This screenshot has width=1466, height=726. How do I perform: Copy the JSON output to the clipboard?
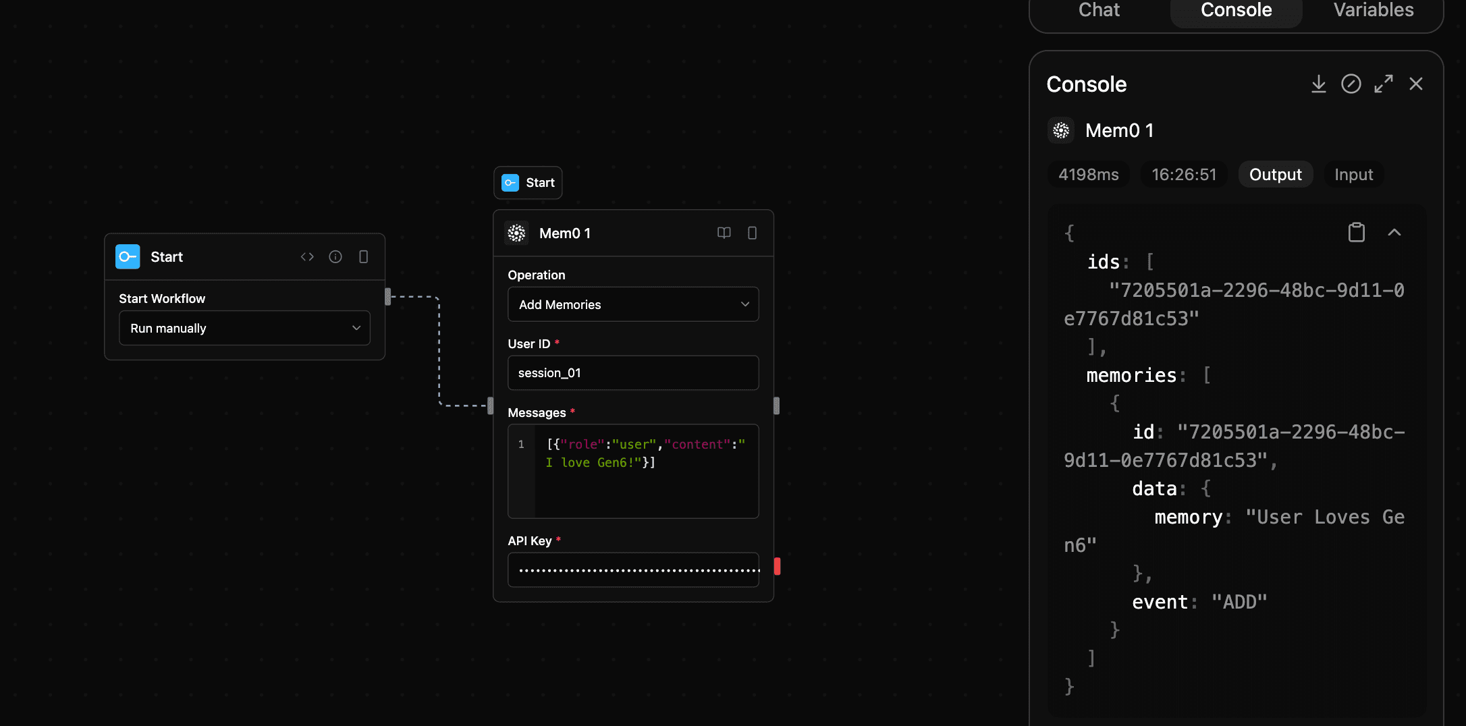(1356, 232)
